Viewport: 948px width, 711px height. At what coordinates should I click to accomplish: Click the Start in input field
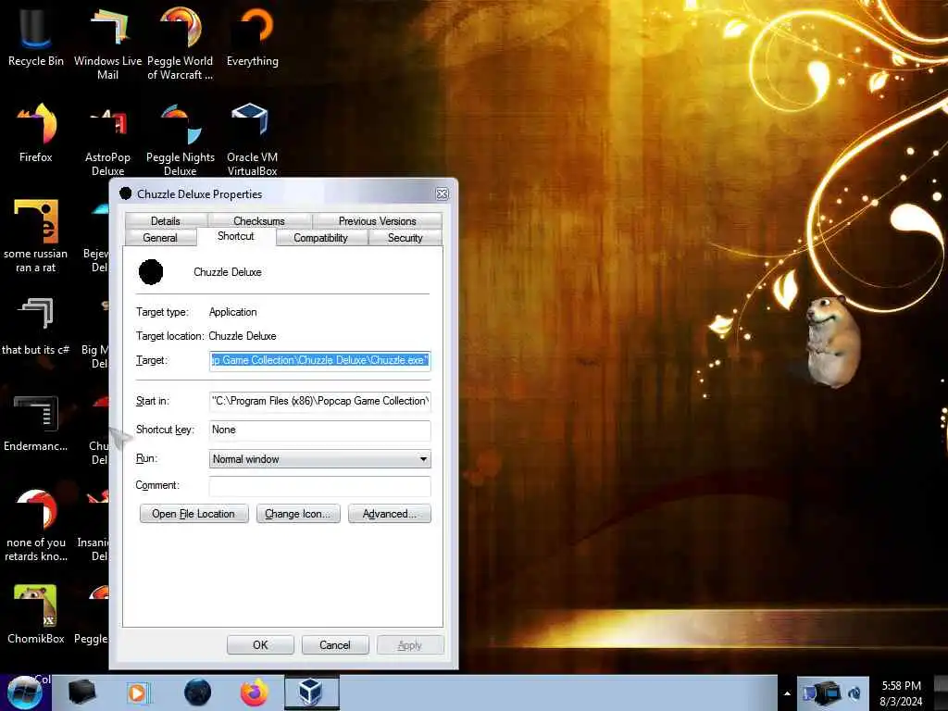[319, 401]
